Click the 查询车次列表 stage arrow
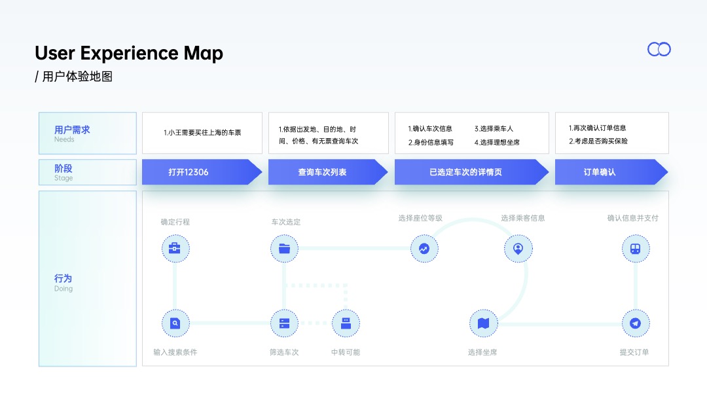707x398 pixels. tap(328, 172)
